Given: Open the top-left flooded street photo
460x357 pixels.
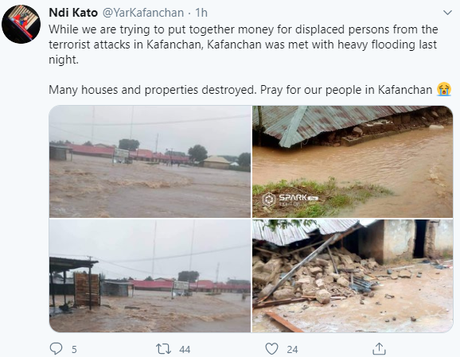Looking at the screenshot, I should point(150,161).
